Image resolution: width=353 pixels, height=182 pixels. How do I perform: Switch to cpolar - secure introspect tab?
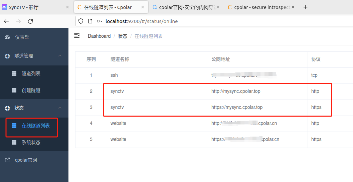pos(261,7)
